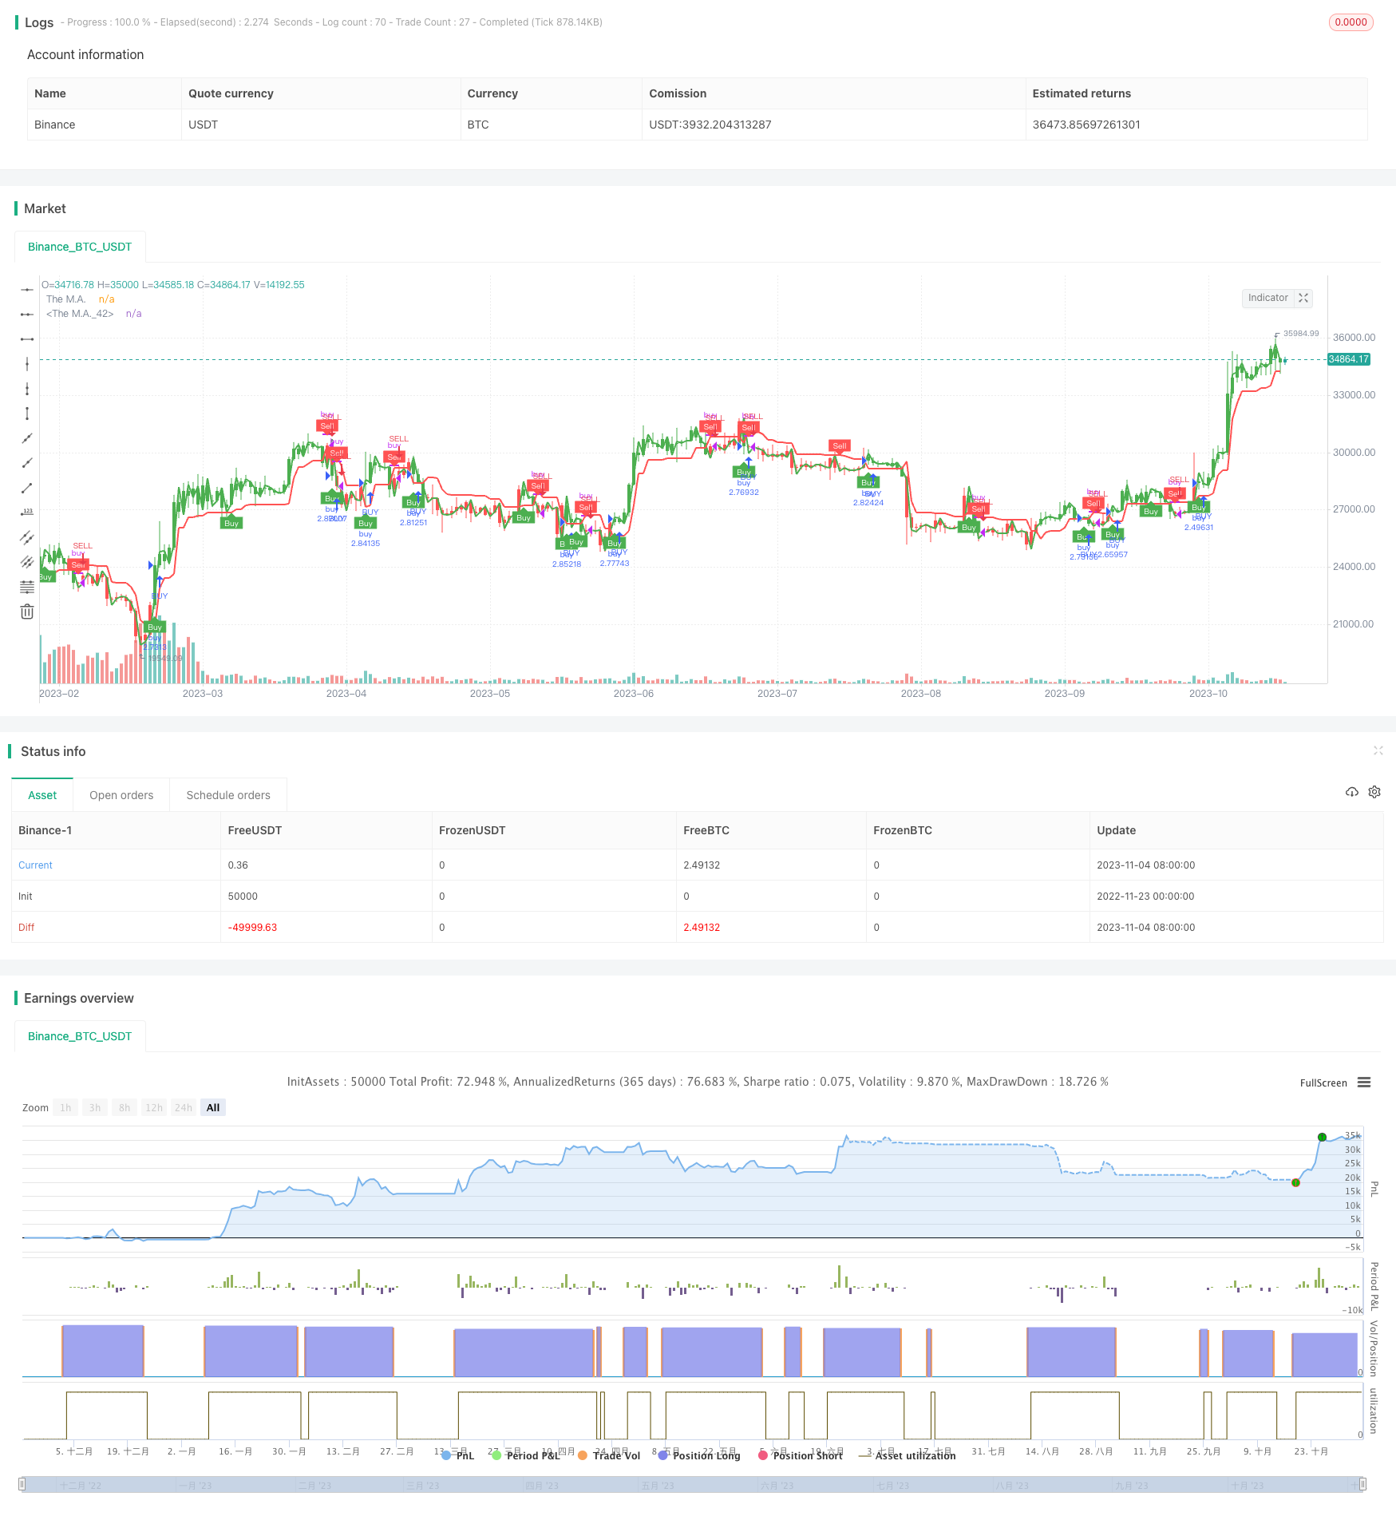Image resolution: width=1396 pixels, height=1516 pixels.
Task: Toggle the Trade Vol legend series
Action: [609, 1455]
